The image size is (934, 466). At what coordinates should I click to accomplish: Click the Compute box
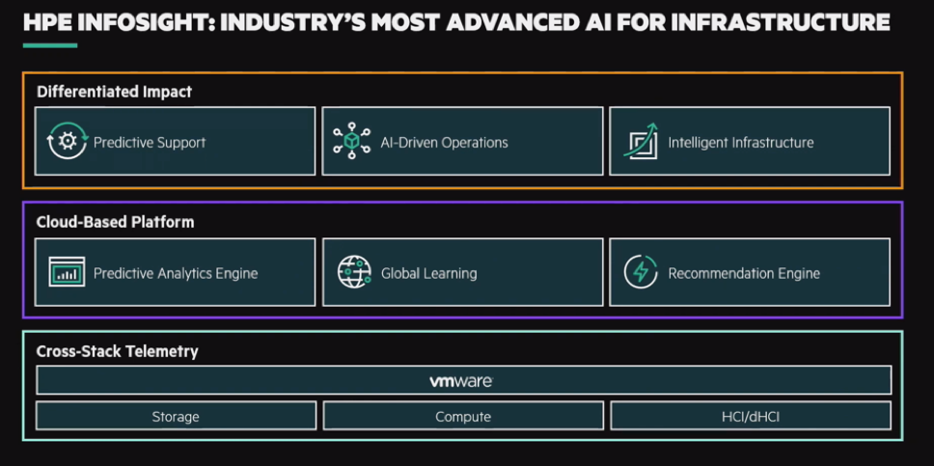463,417
